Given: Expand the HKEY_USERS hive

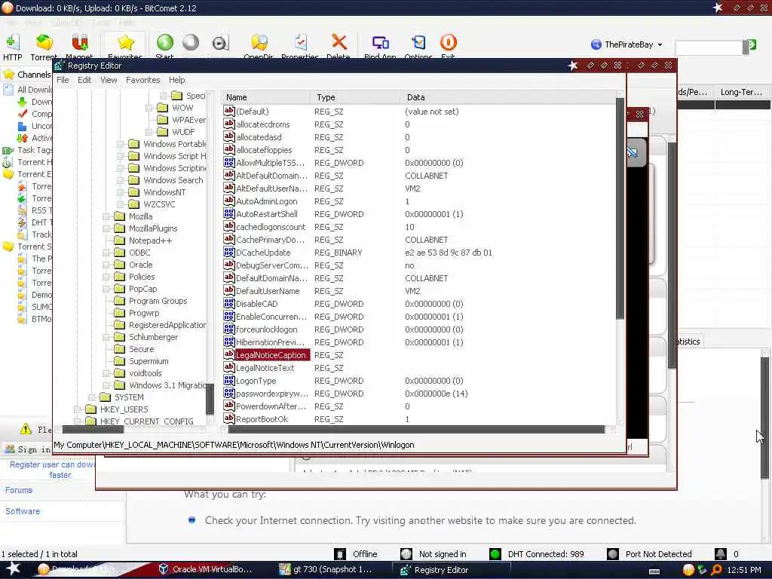Looking at the screenshot, I should pyautogui.click(x=77, y=409).
